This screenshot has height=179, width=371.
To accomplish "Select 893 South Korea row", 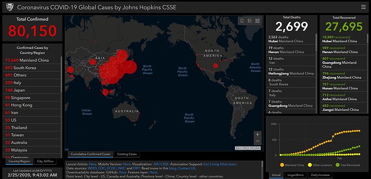I will pyautogui.click(x=32, y=68).
